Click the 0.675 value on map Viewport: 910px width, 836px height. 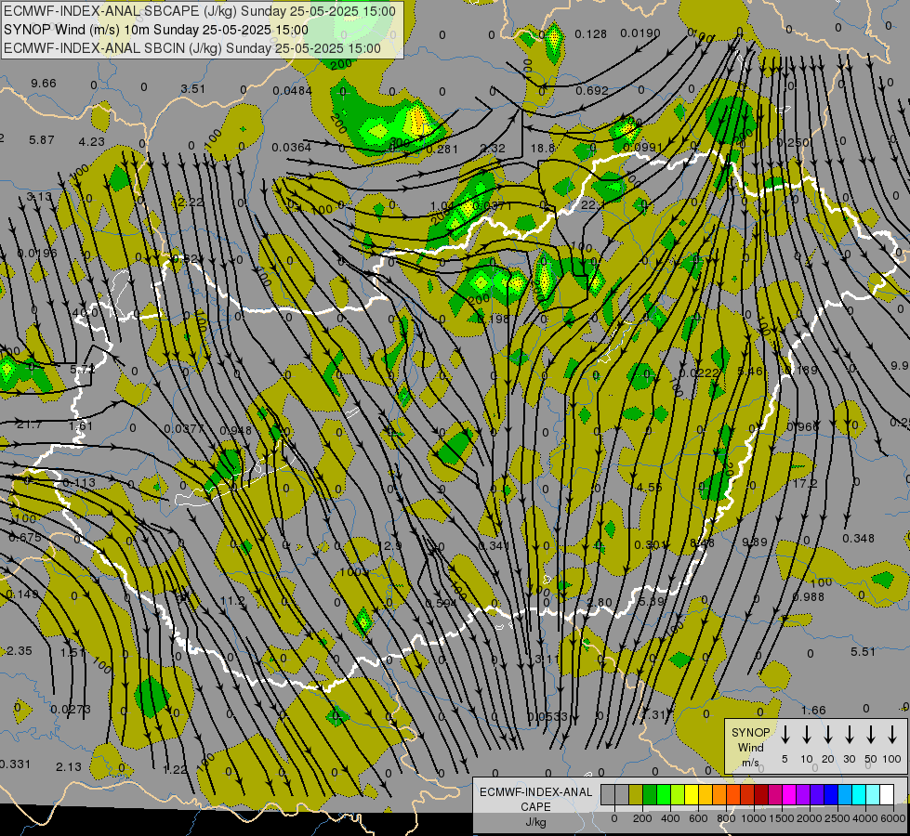click(25, 538)
